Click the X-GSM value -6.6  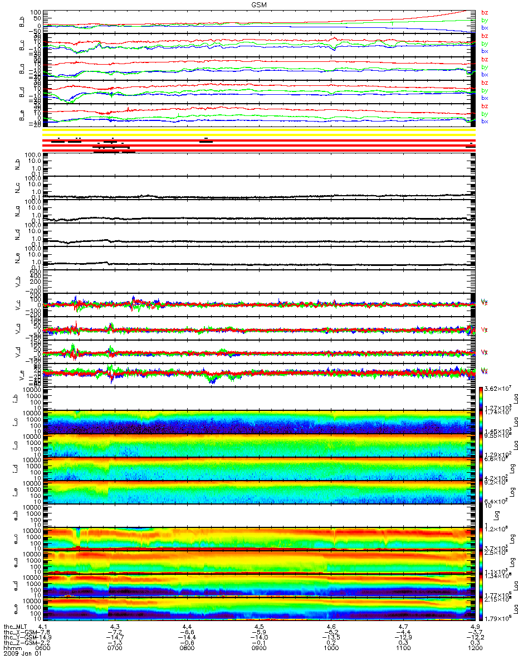[187, 632]
